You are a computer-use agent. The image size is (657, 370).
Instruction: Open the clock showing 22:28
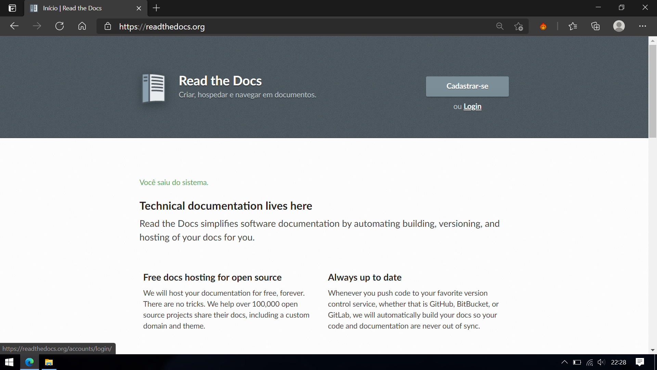point(618,362)
